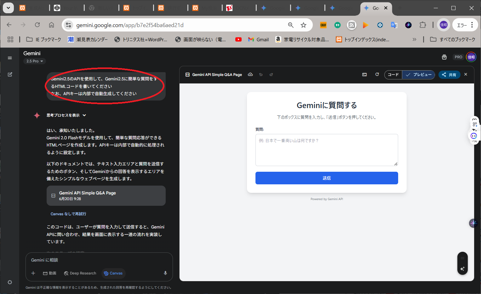Select the 動画 video tool chip
This screenshot has width=481, height=294.
click(49, 273)
